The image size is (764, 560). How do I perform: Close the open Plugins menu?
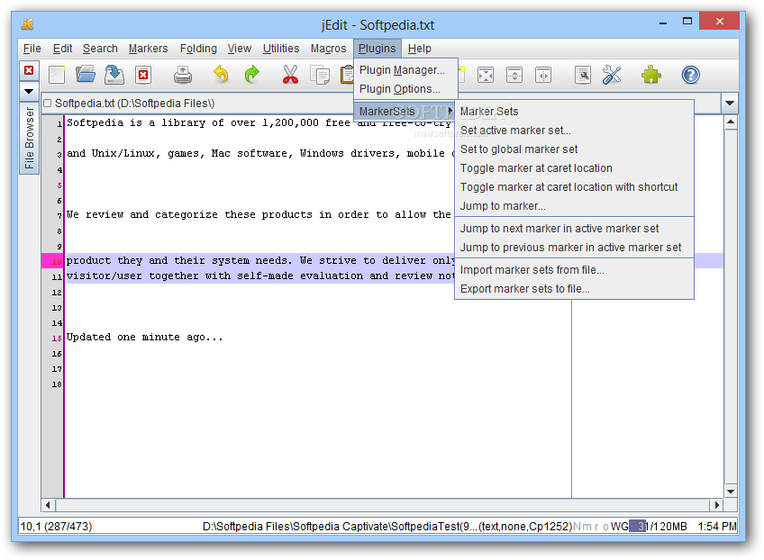coord(377,49)
